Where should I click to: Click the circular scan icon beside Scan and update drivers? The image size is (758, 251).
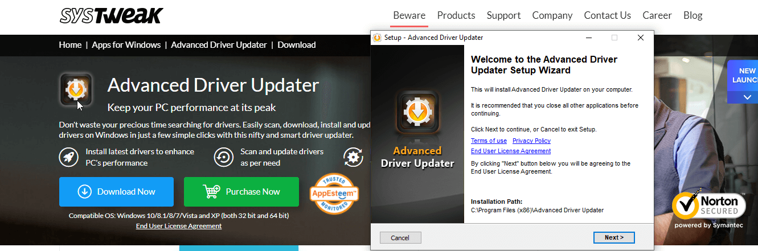(x=224, y=157)
